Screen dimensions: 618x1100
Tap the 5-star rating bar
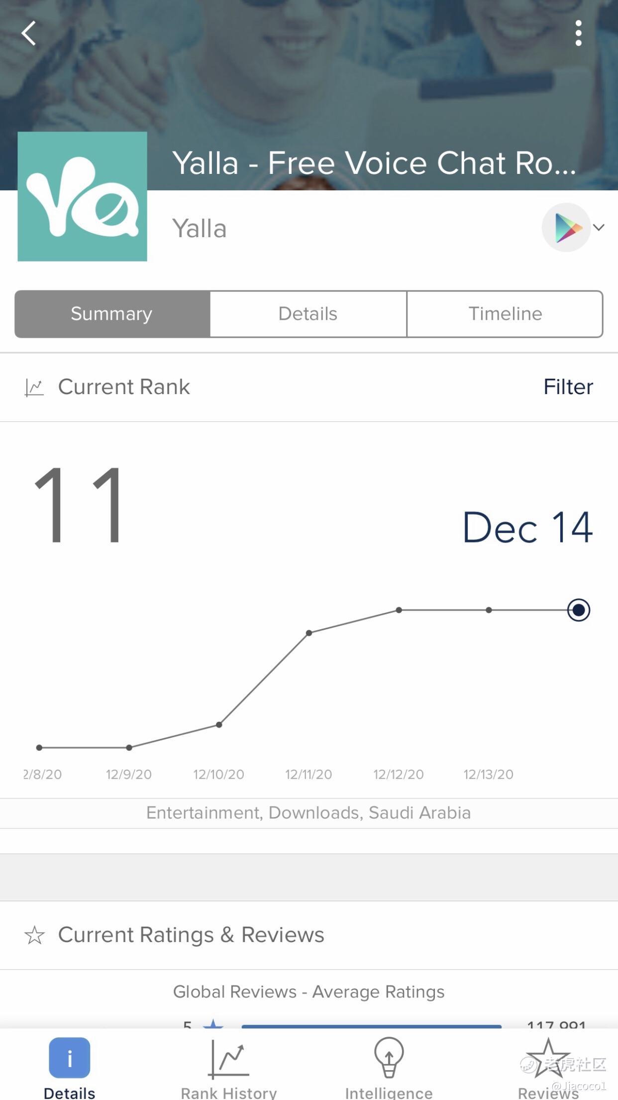pos(371,1026)
